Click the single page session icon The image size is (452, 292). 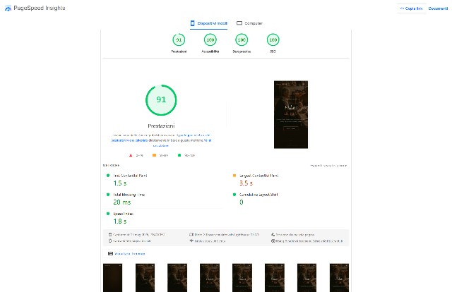click(273, 234)
